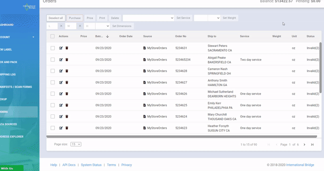
Task: Change page size dropdown from 15
Action: 76,144
